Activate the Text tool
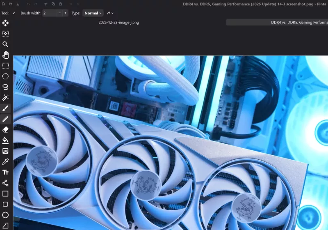This screenshot has height=230, width=328. 5,172
